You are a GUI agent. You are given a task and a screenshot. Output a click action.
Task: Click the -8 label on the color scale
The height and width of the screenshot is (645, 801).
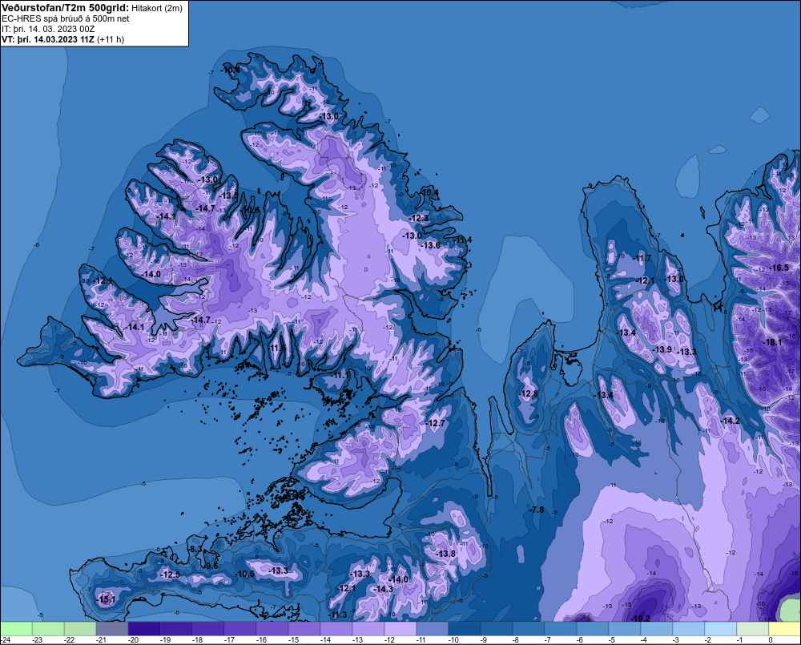(515, 639)
